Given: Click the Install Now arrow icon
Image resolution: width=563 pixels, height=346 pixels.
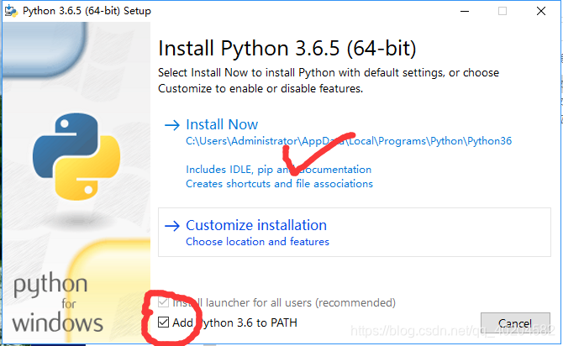Looking at the screenshot, I should 172,125.
